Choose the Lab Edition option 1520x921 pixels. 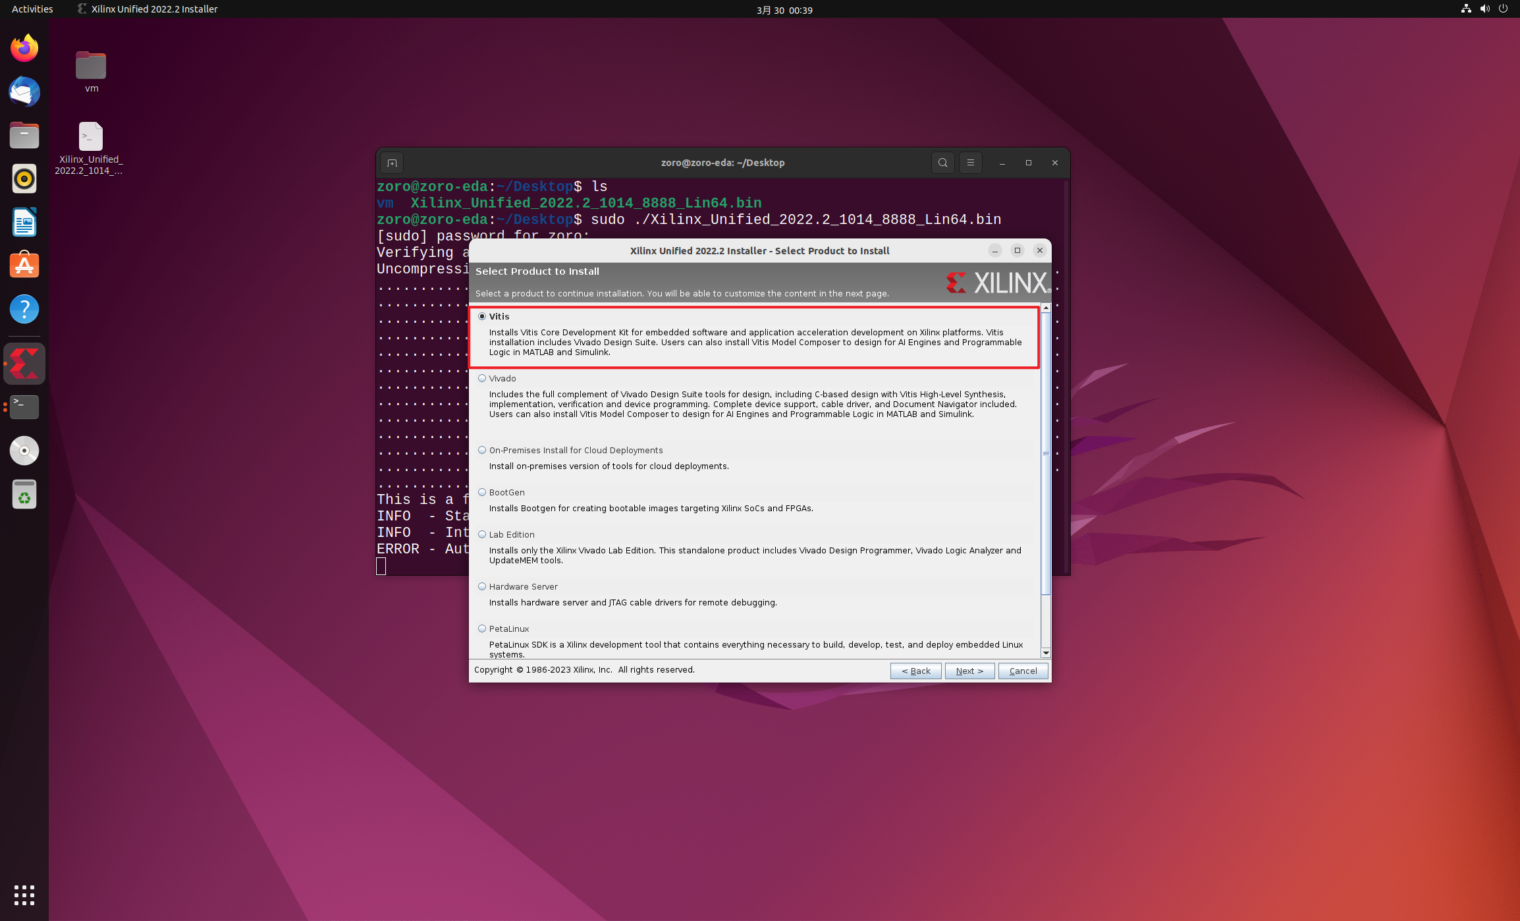(x=482, y=534)
